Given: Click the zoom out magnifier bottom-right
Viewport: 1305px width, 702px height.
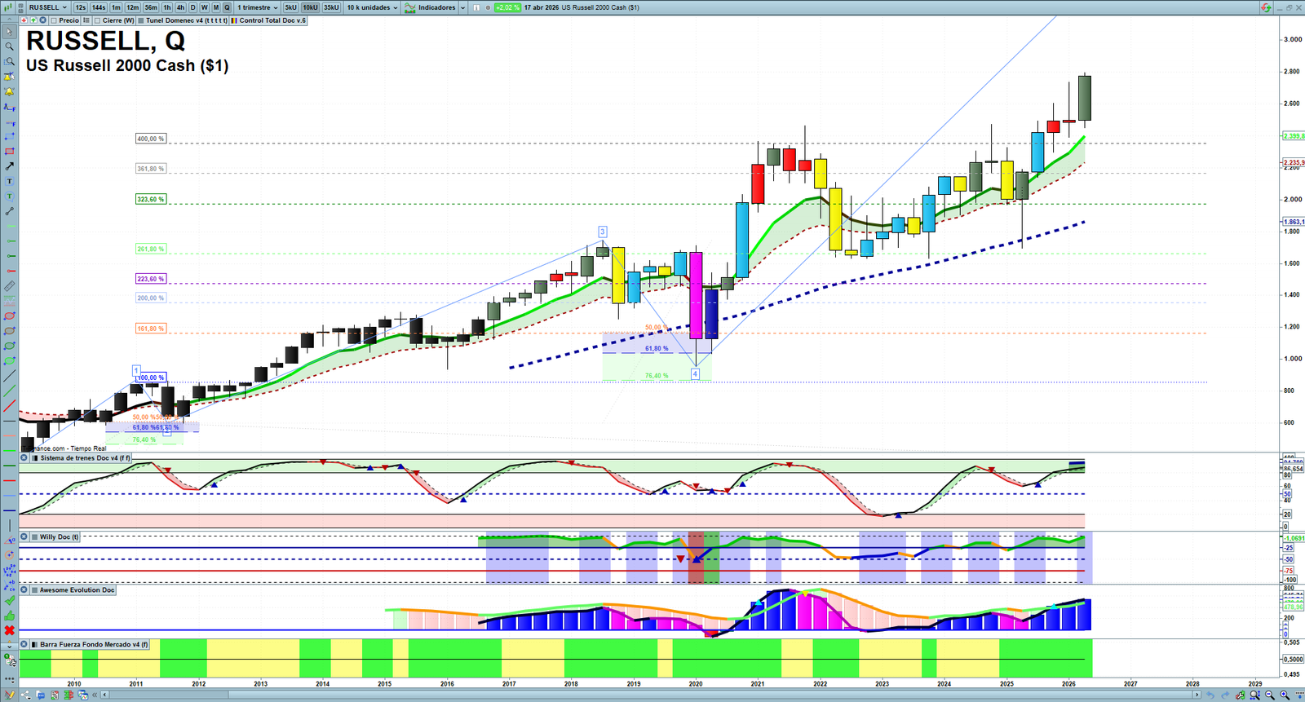Looking at the screenshot, I should pos(1270,695).
